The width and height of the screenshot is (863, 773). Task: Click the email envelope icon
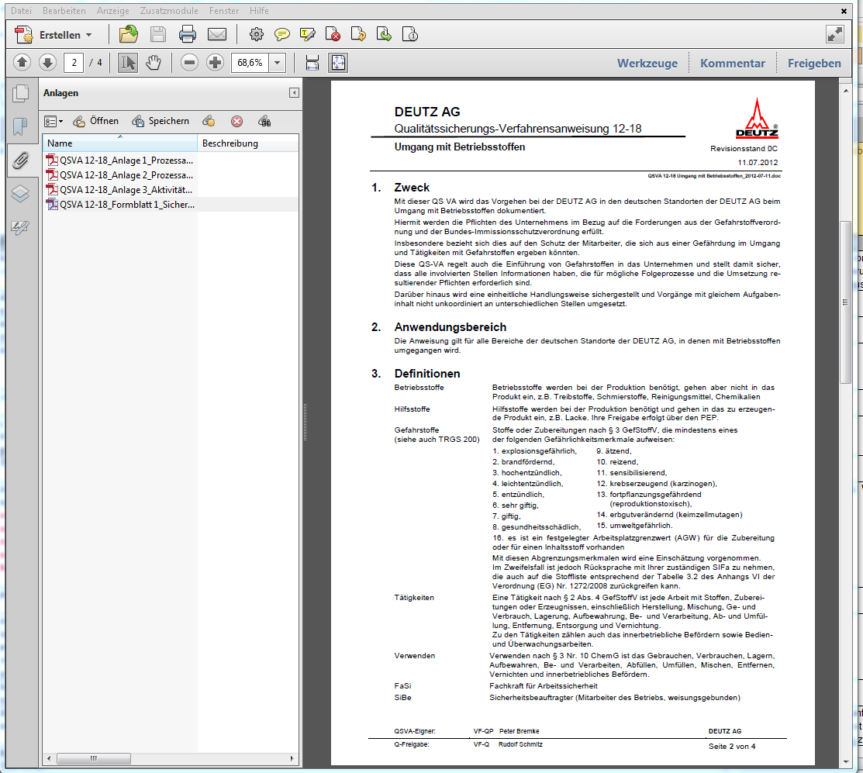[216, 34]
